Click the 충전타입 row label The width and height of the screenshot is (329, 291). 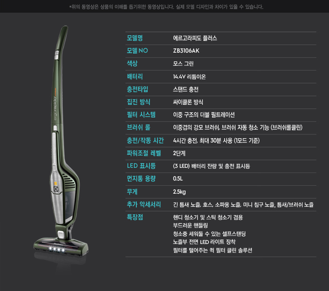pyautogui.click(x=137, y=89)
